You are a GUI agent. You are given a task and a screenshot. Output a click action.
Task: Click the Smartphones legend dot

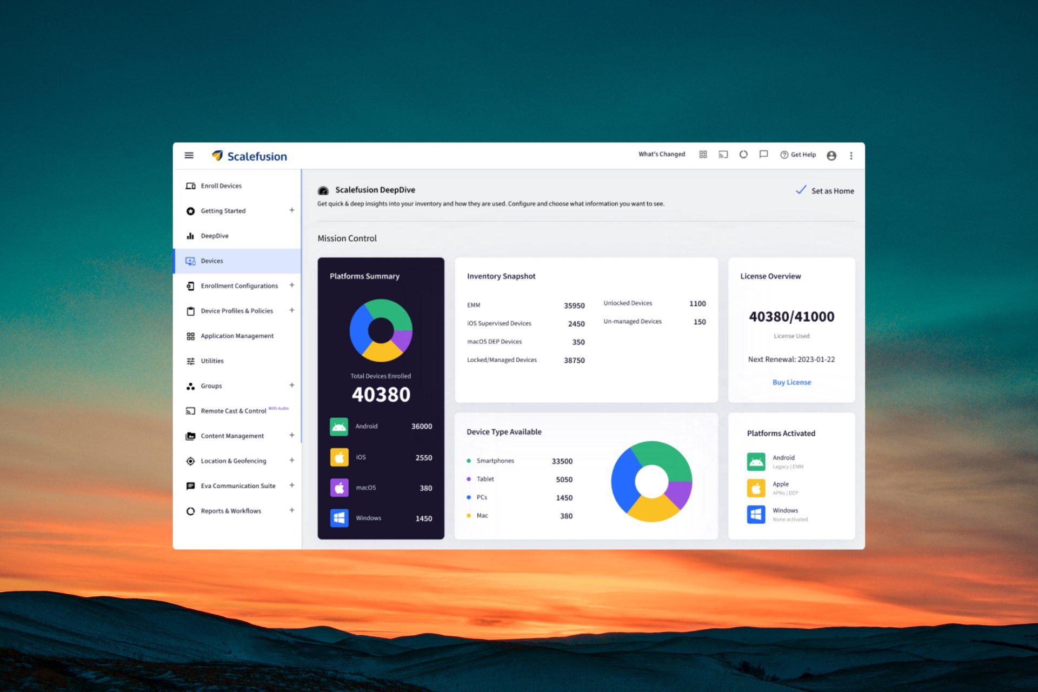click(x=469, y=461)
